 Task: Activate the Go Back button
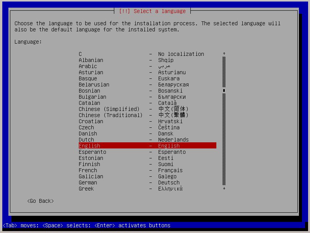[41, 201]
